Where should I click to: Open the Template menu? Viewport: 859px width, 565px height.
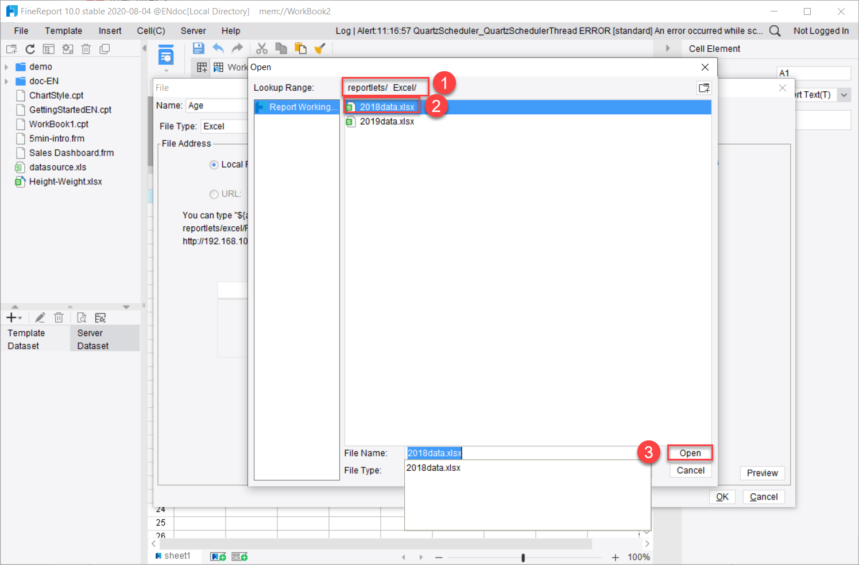(64, 31)
